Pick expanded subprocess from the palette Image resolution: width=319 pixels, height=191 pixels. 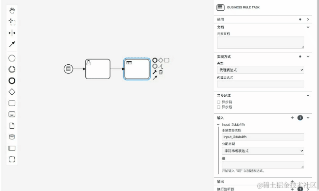pyautogui.click(x=12, y=114)
